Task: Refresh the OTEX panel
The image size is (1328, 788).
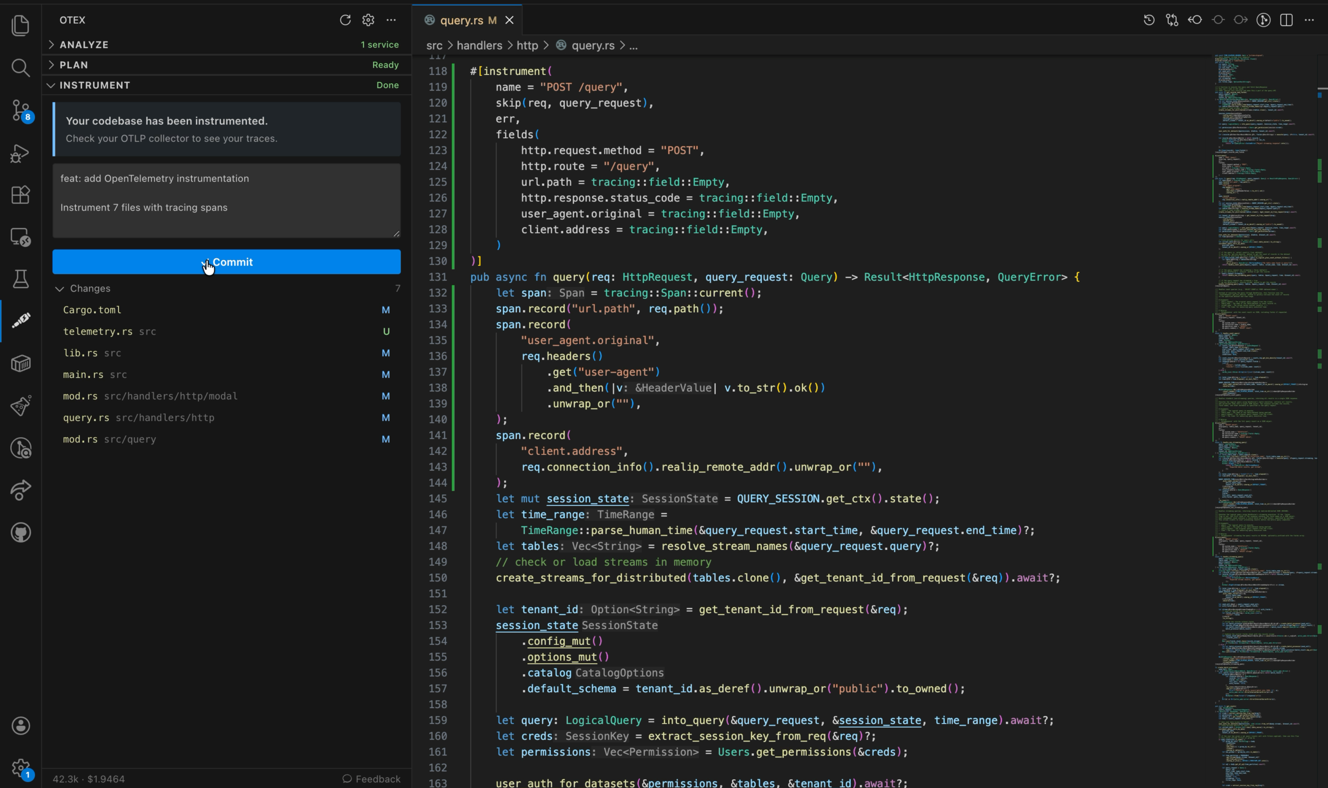Action: [345, 20]
